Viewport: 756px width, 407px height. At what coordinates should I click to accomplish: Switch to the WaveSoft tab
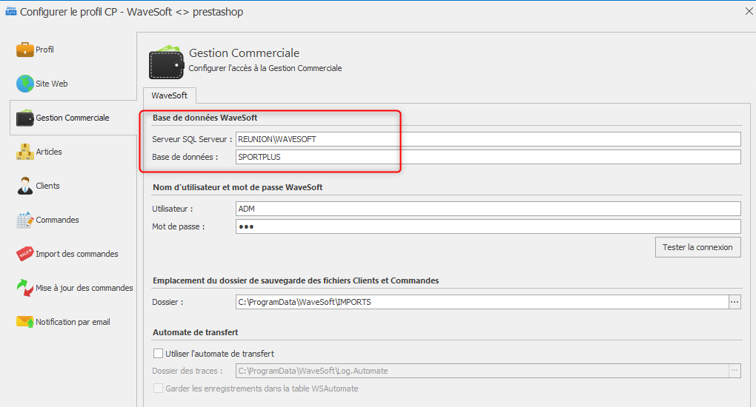[169, 95]
